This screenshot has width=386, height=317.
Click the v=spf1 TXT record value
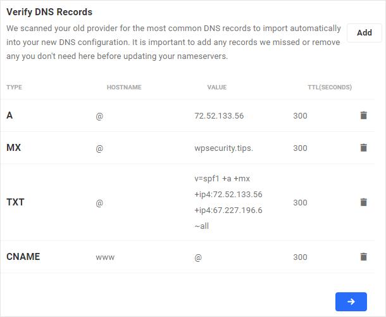click(x=228, y=202)
